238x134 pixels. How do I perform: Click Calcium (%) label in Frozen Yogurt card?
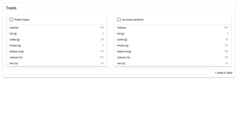(x=16, y=57)
